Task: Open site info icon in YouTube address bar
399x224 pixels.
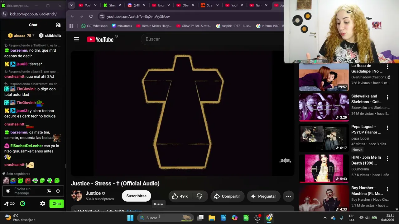Action: [x=102, y=16]
